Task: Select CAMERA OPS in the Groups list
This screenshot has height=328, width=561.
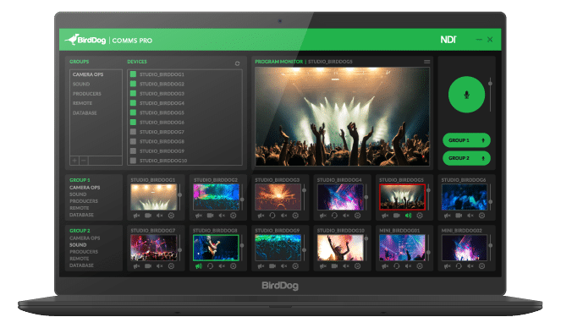Action: pos(88,74)
